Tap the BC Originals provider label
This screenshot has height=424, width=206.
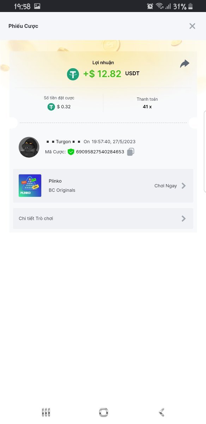[x=62, y=190]
